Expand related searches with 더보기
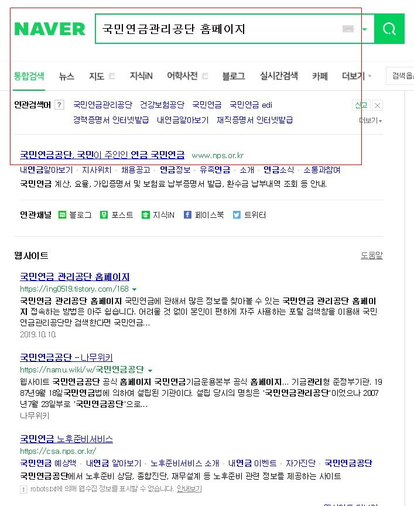Screen dimensions: 414x506 [x=371, y=121]
